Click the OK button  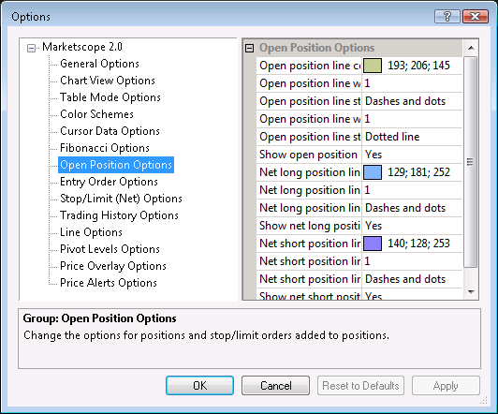(199, 385)
